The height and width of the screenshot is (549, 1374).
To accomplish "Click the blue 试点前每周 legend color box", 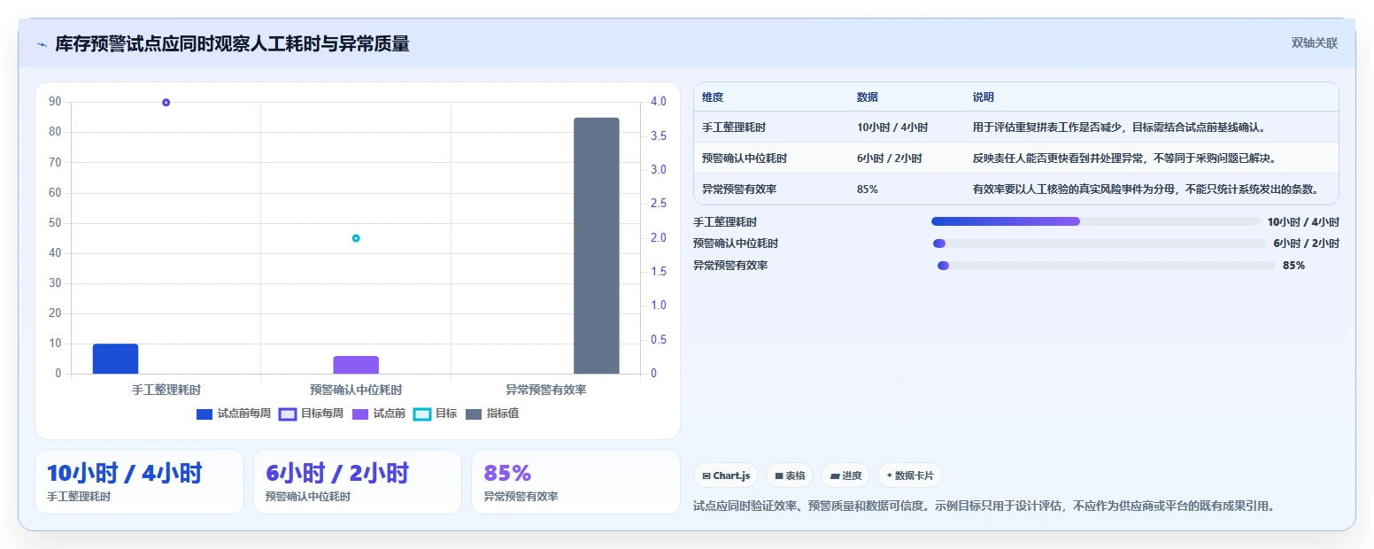I will [205, 414].
